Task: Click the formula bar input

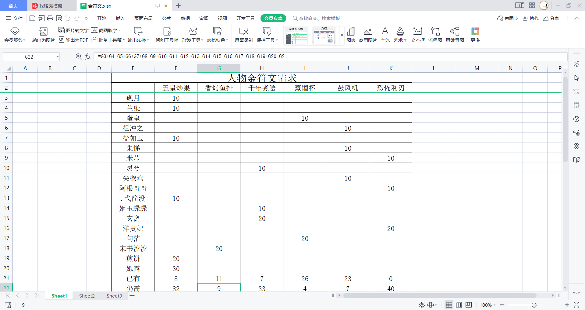Action: (331, 57)
